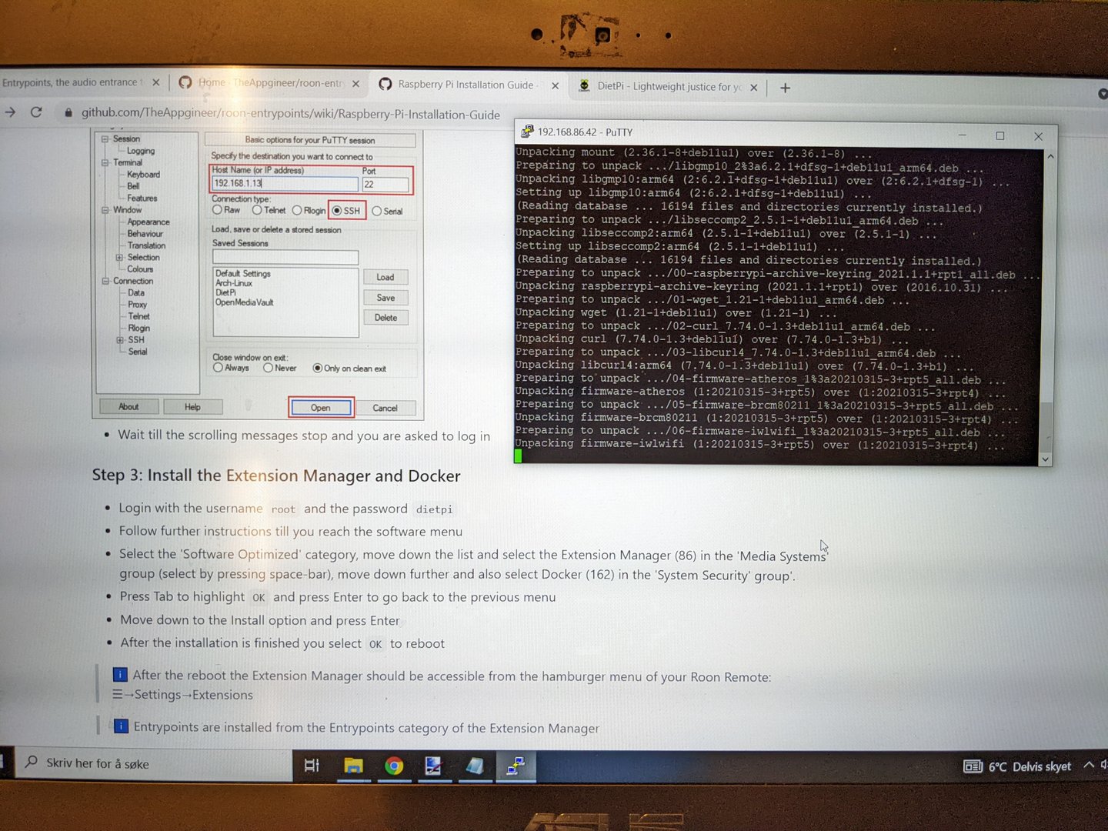Screen dimensions: 1108x831
Task: Show hidden system tray icons
Action: pyautogui.click(x=1089, y=765)
